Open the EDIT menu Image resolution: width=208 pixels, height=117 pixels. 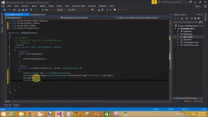coord(9,6)
